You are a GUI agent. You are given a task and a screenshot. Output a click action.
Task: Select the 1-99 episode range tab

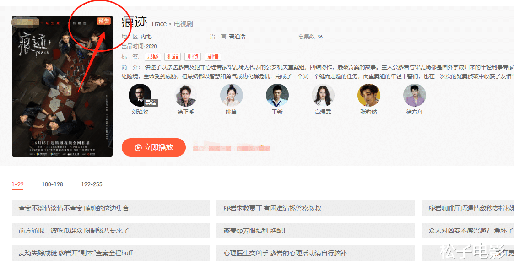click(x=18, y=185)
